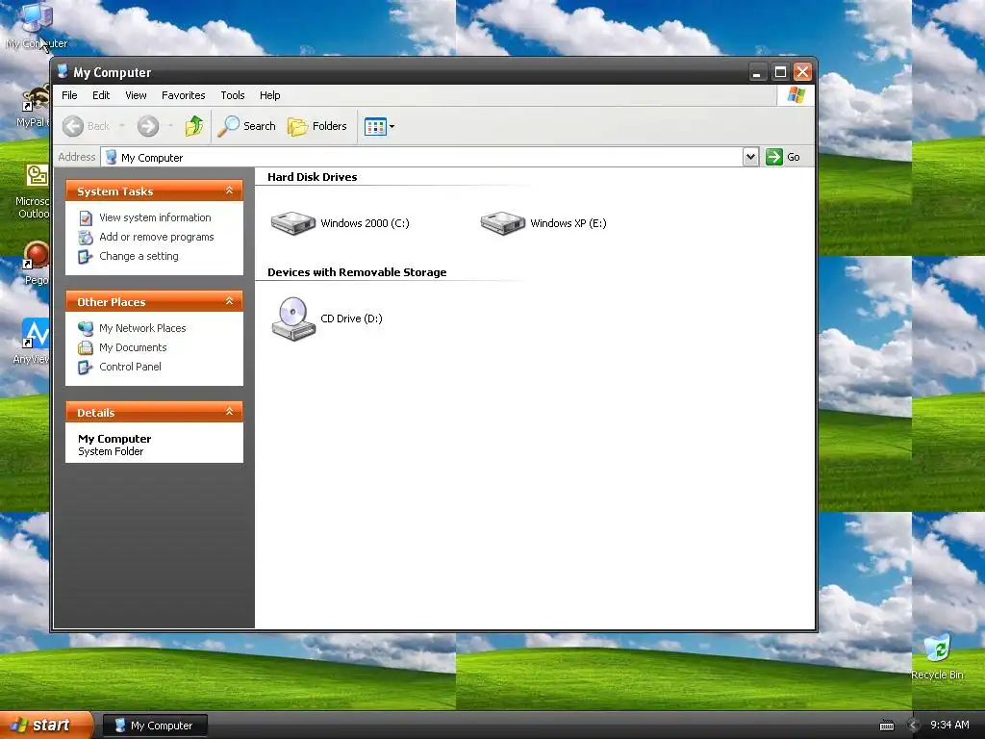The image size is (985, 739).
Task: Click Devices with Removable Storage header
Action: [357, 272]
